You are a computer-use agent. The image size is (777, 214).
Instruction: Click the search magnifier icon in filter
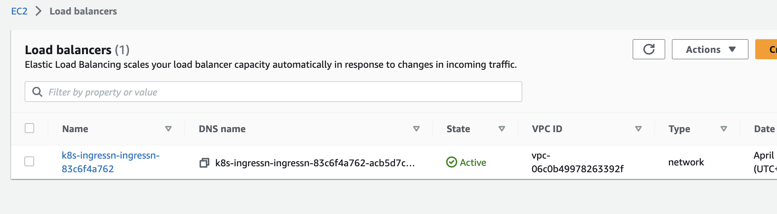point(38,92)
